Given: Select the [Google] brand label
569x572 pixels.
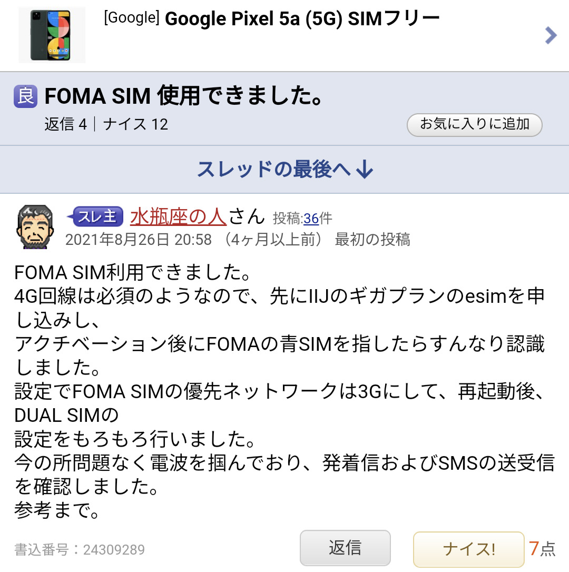Looking at the screenshot, I should (131, 18).
